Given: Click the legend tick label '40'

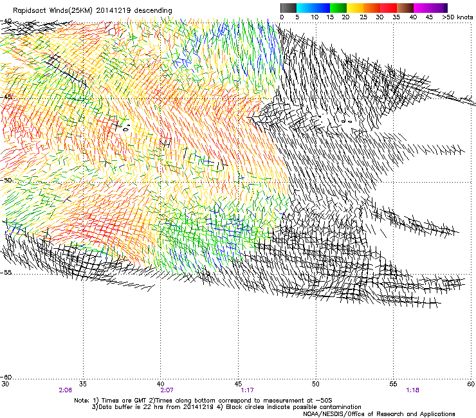Looking at the screenshot, I should pyautogui.click(x=413, y=17).
